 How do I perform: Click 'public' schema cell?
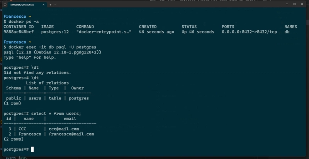[14, 98]
